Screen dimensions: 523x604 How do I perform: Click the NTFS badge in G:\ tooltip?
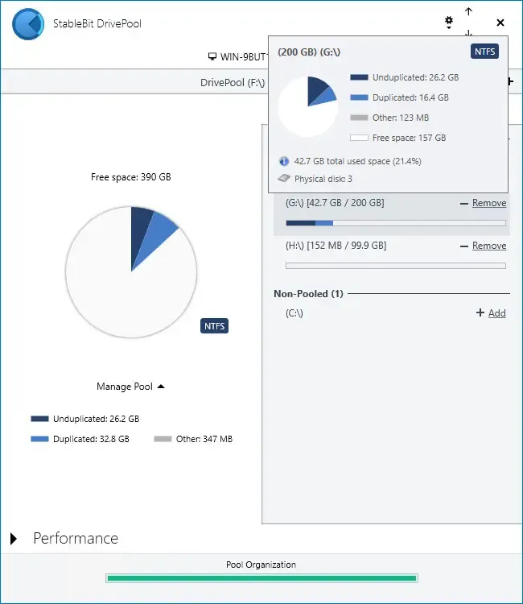click(484, 52)
